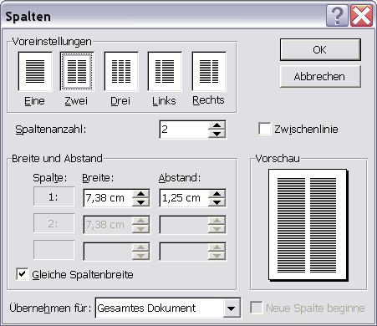Viewport: 377px width, 326px height.
Task: Close the Spalten dialog
Action: click(361, 16)
